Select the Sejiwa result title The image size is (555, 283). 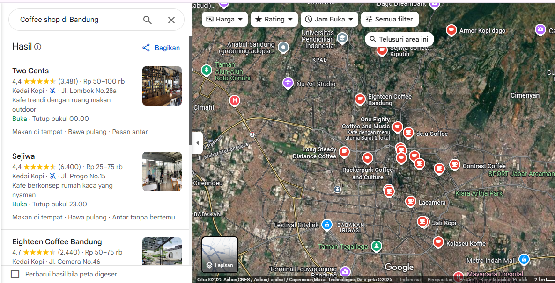click(23, 156)
